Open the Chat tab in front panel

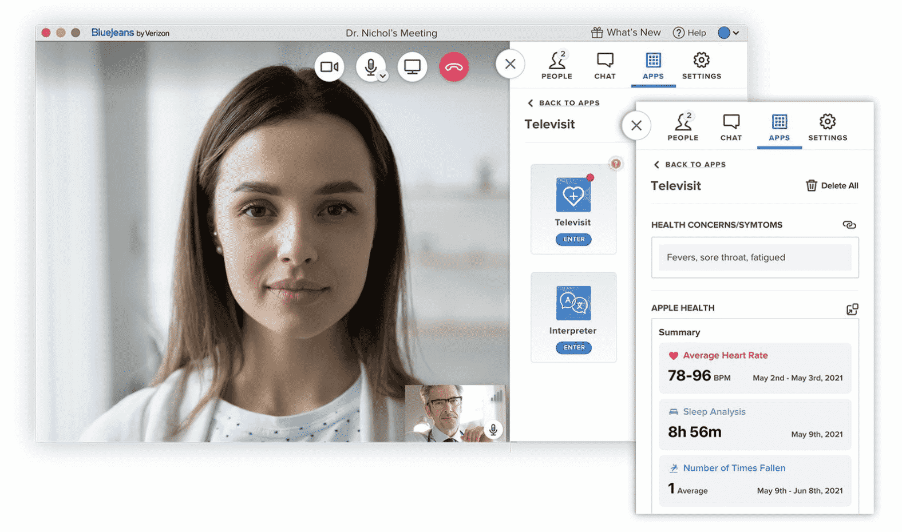(x=731, y=127)
